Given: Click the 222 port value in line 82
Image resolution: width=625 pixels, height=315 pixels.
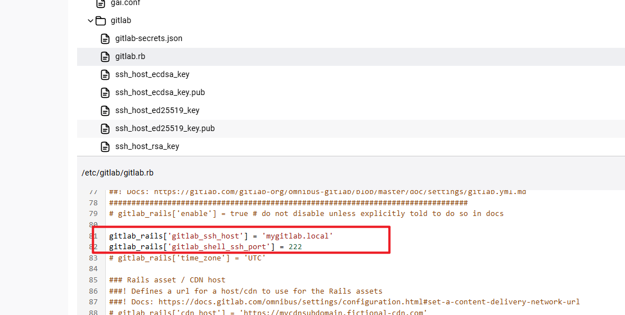Looking at the screenshot, I should 295,247.
